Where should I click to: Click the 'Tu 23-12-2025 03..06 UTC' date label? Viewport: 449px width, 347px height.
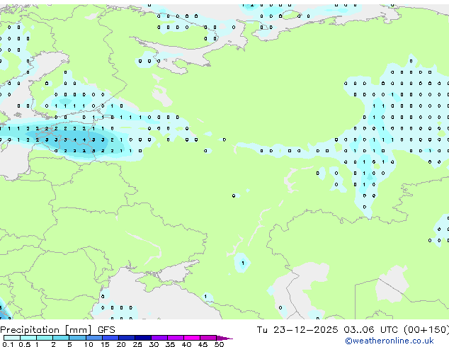pyautogui.click(x=327, y=330)
